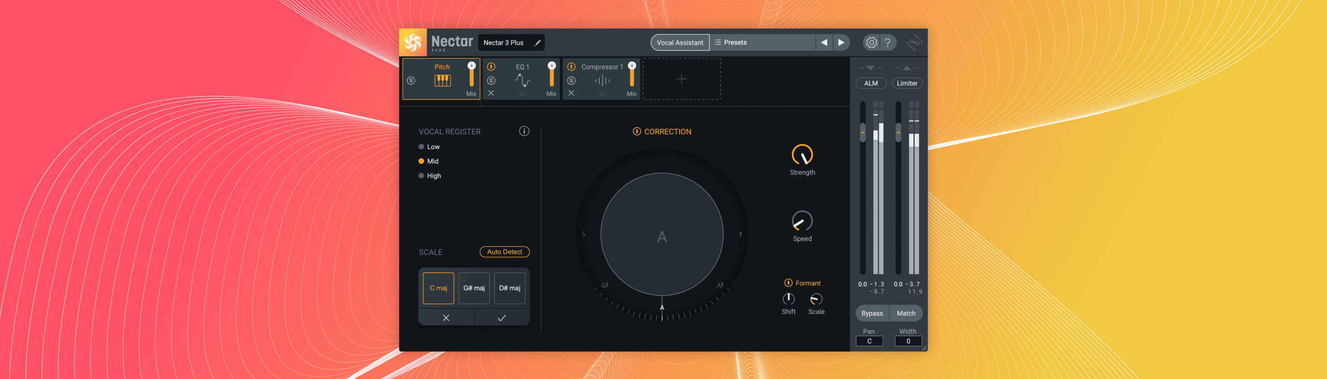Solo the Pitch module
Screen dimensions: 1327x379
click(x=411, y=81)
